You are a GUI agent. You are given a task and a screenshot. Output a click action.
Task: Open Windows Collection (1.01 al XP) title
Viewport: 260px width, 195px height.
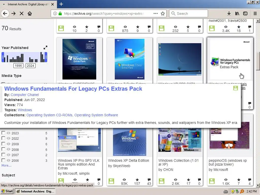point(178,162)
